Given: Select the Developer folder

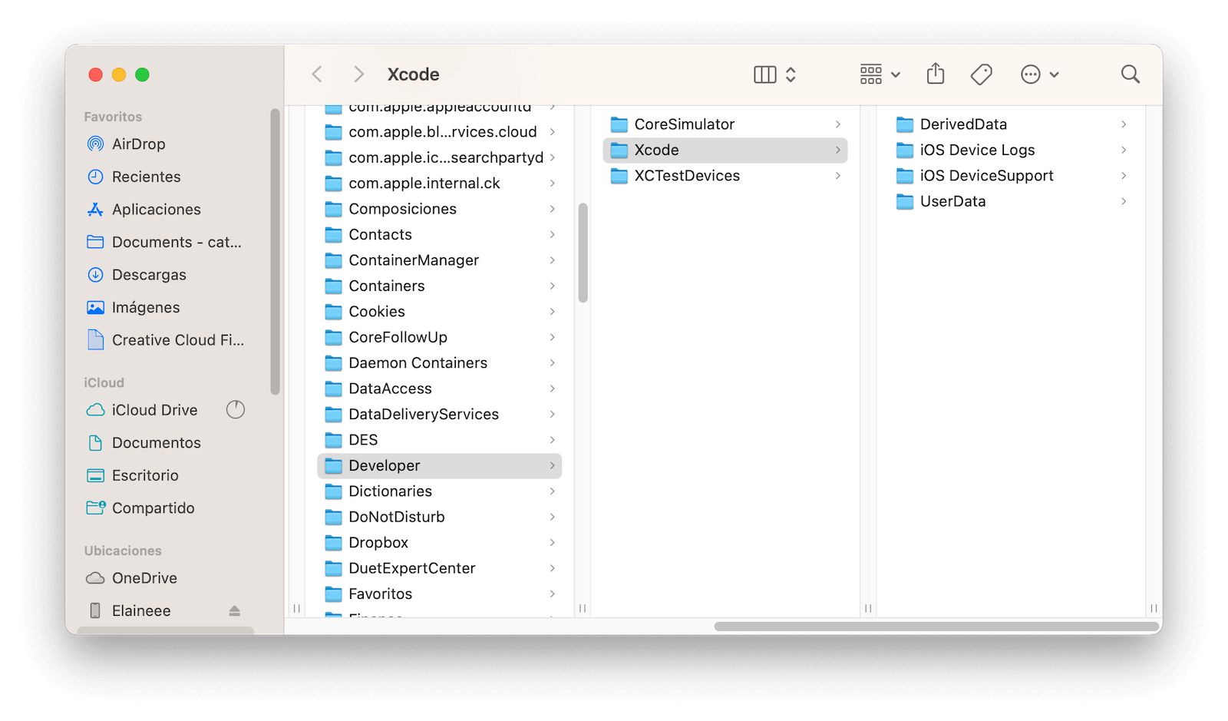Looking at the screenshot, I should click(439, 465).
